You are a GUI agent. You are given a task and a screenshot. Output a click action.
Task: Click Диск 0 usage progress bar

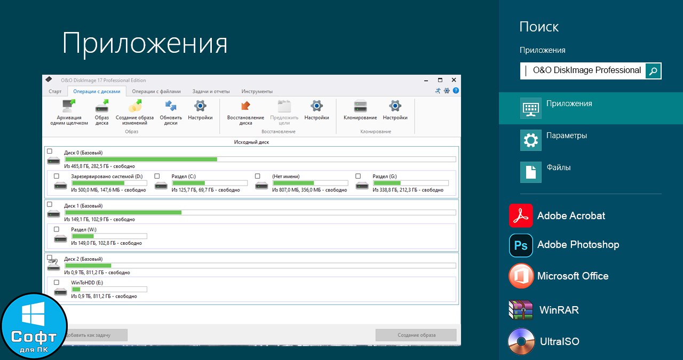click(x=260, y=159)
